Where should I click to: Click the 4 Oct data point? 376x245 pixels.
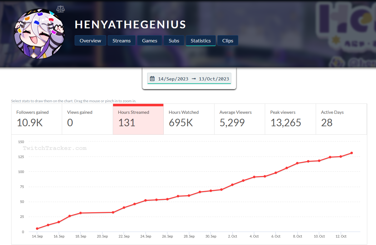tap(254, 177)
